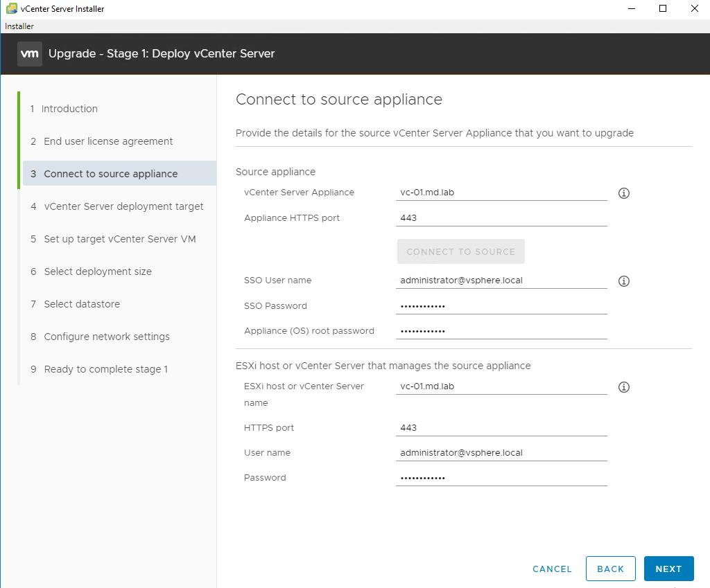Viewport: 710px width, 588px height.
Task: Click the Appliance (OS) root password field
Action: point(501,330)
